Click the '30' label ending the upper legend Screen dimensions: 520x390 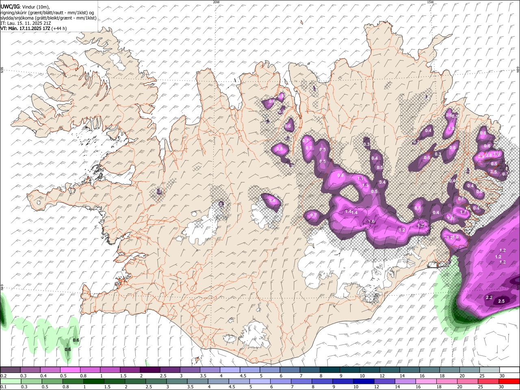(x=502, y=376)
